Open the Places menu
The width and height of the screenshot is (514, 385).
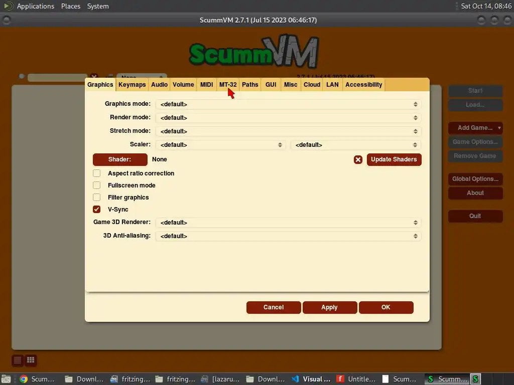(x=71, y=6)
